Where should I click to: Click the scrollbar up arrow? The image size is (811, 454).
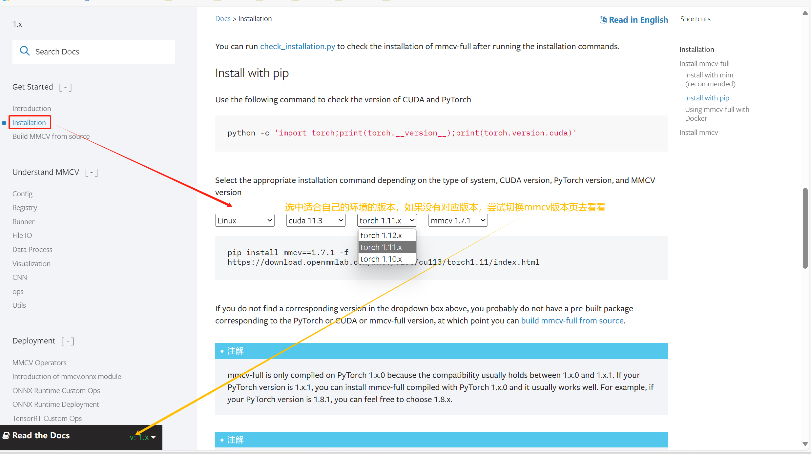coord(805,13)
